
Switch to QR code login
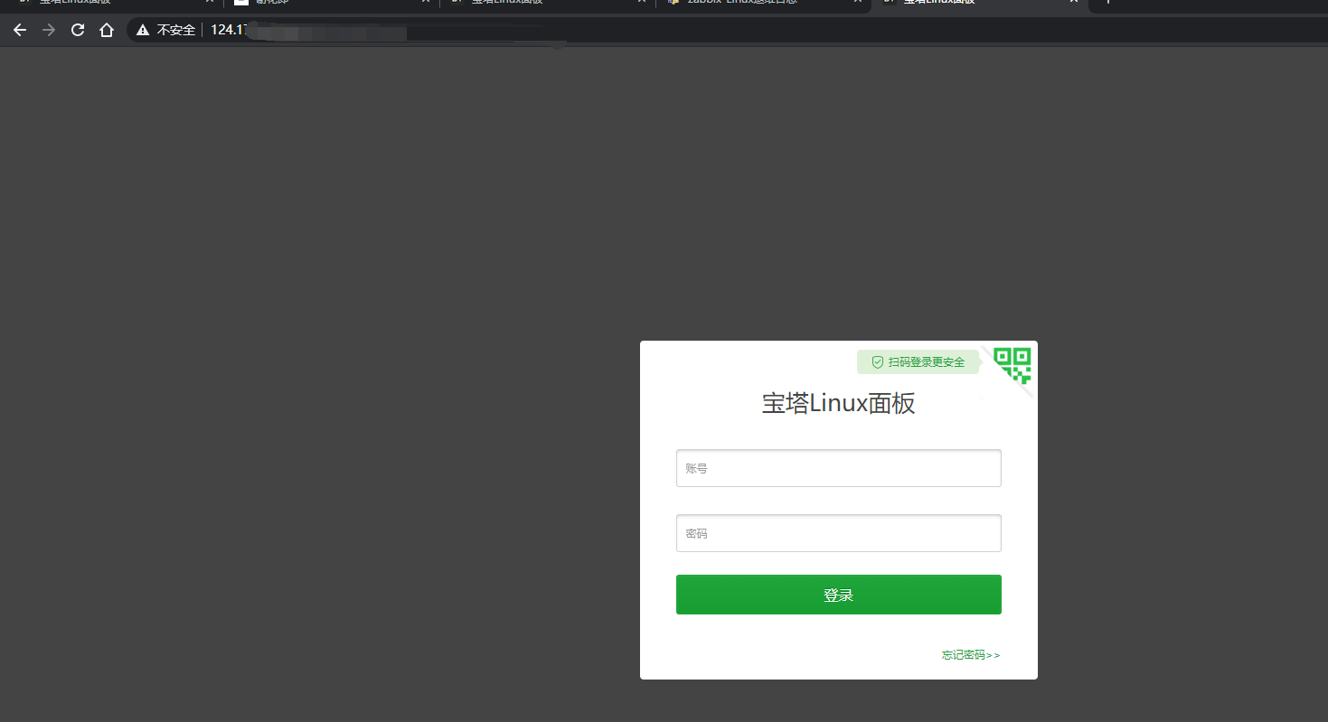pyautogui.click(x=1012, y=366)
